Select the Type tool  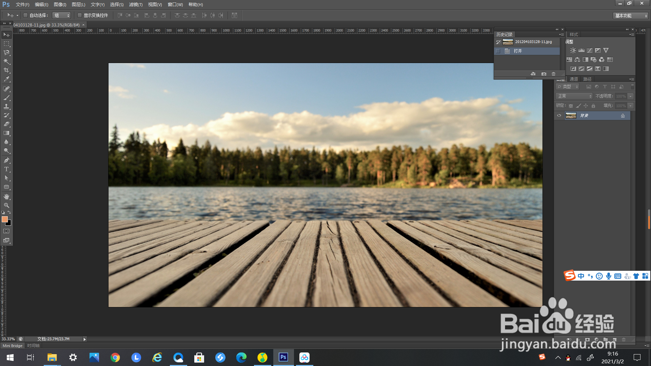pos(6,169)
